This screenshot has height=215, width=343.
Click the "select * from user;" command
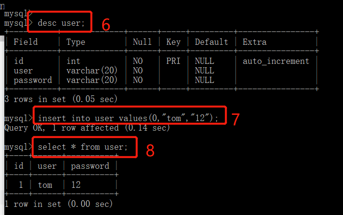point(83,147)
